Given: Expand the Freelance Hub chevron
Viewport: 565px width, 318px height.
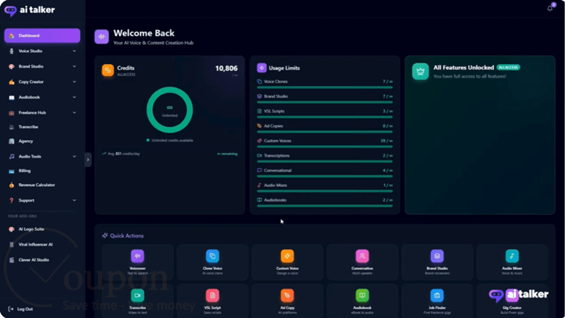Looking at the screenshot, I should click(x=75, y=112).
